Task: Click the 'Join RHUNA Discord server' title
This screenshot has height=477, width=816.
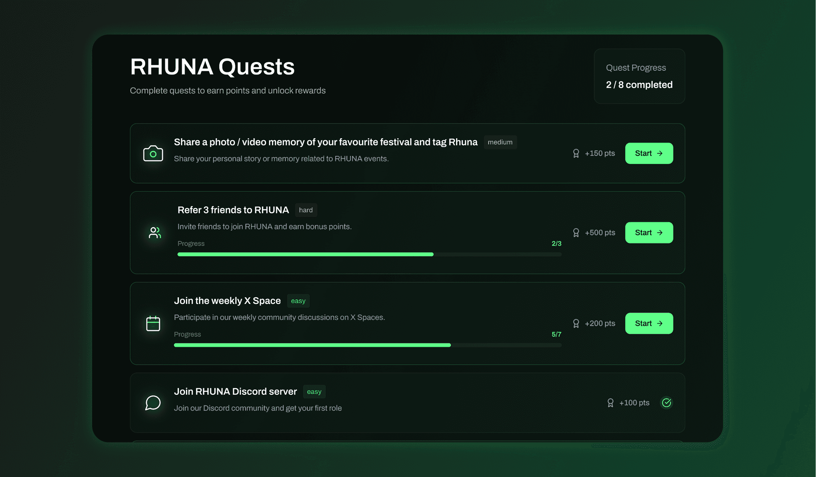Action: [235, 392]
